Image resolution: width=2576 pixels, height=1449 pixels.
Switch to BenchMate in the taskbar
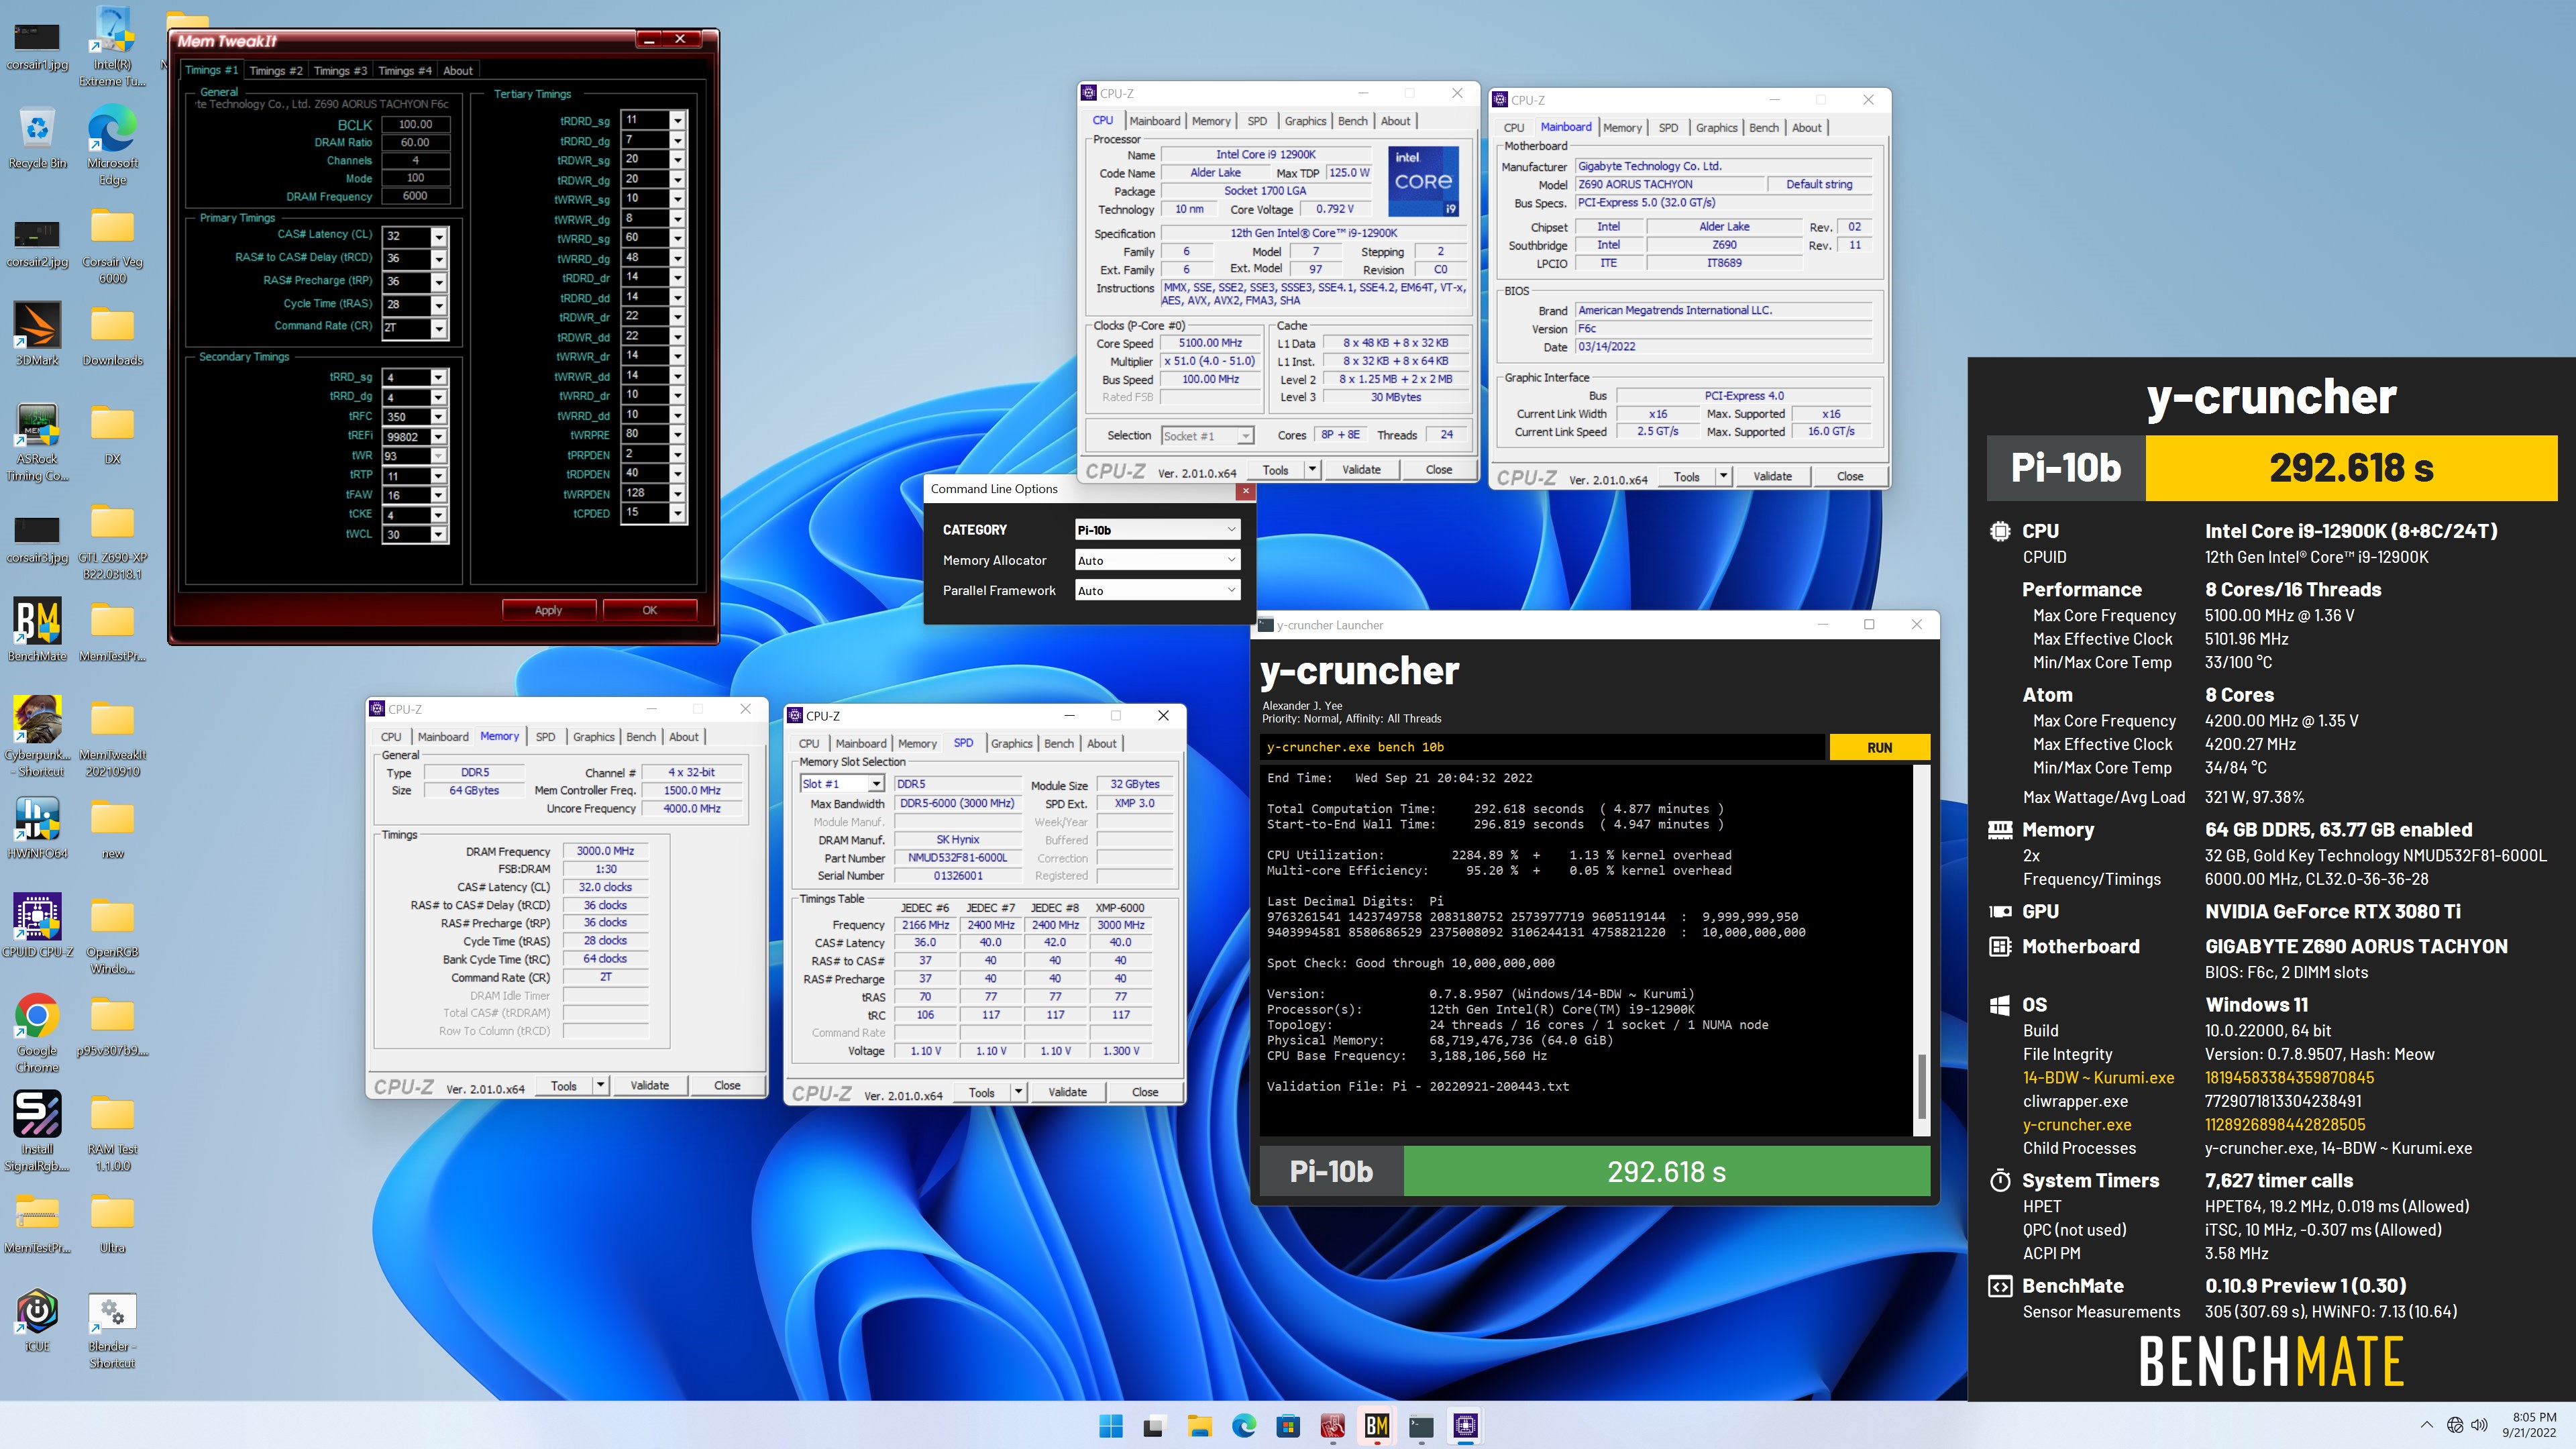(x=1377, y=1426)
